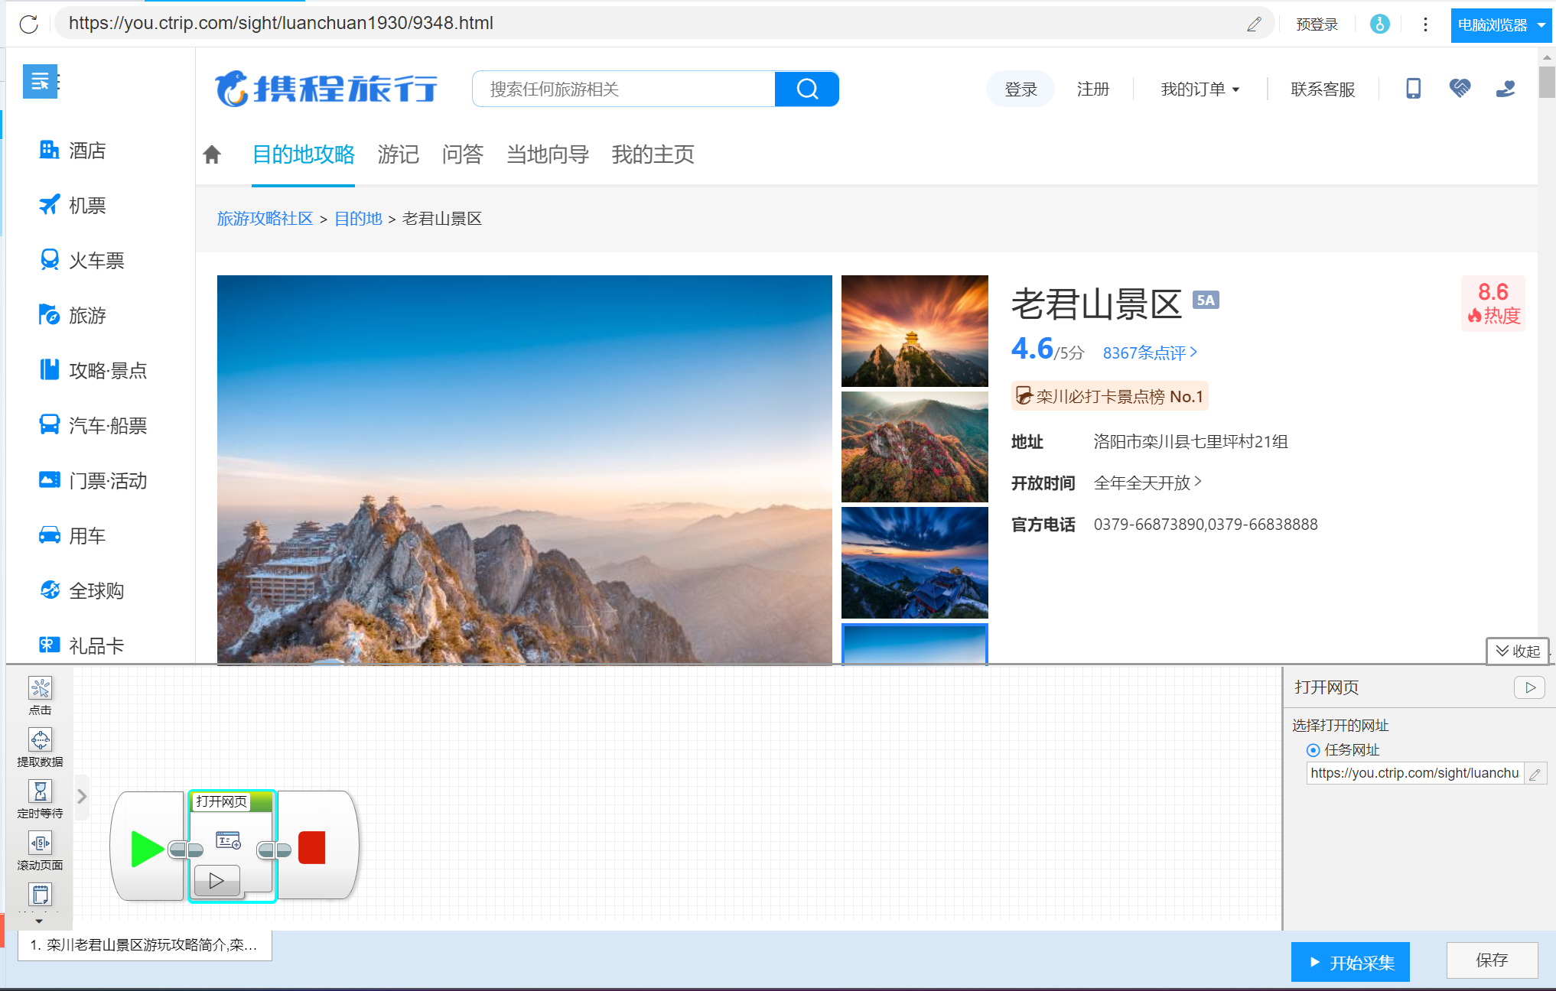Click the mobile phone icon in header
Viewport: 1556px width, 991px height.
click(1413, 89)
